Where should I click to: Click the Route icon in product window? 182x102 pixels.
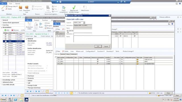(41, 24)
